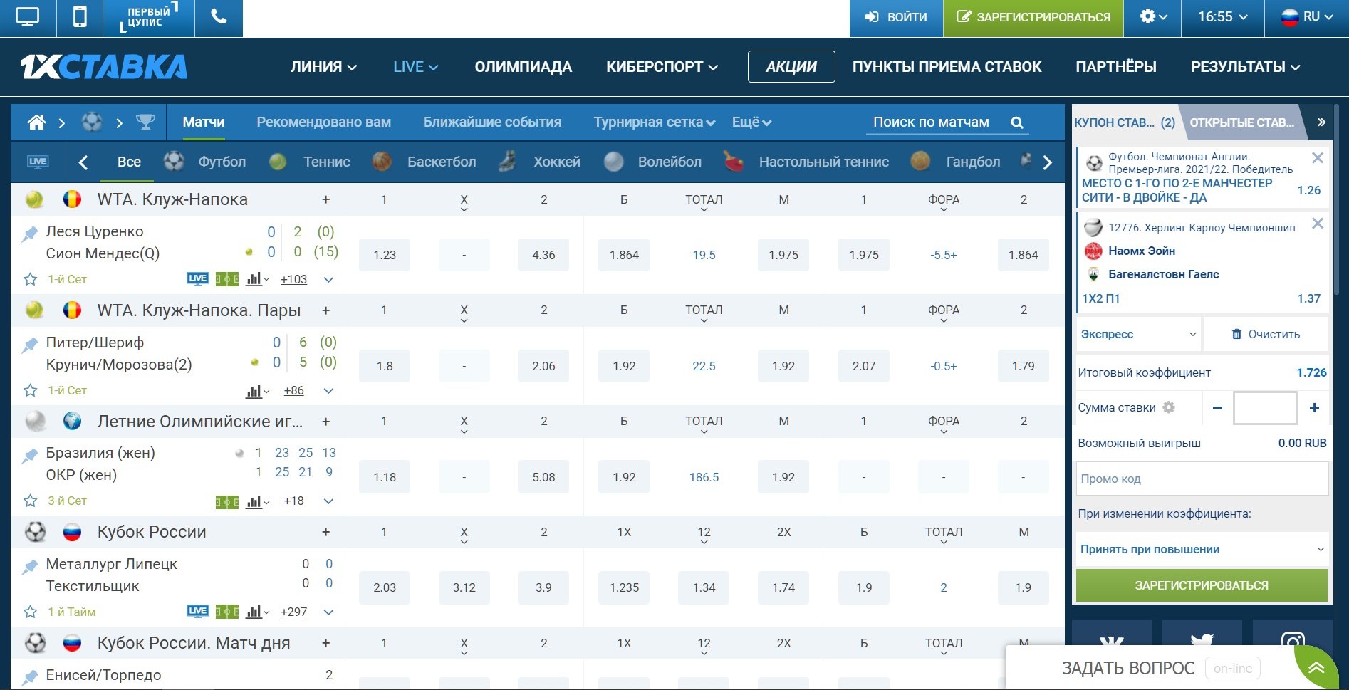1349x690 pixels.
Task: Click the Первый ЦУПИС logo
Action: pos(149,17)
